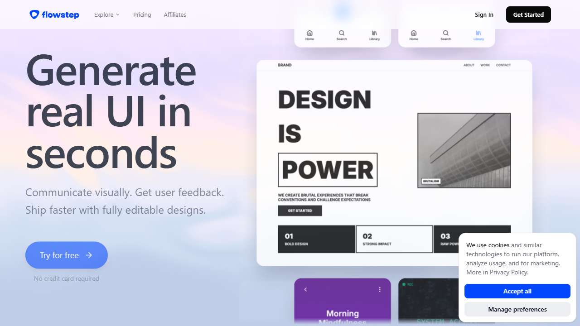Click the boxed POWER heading
Image resolution: width=580 pixels, height=326 pixels.
point(328,170)
